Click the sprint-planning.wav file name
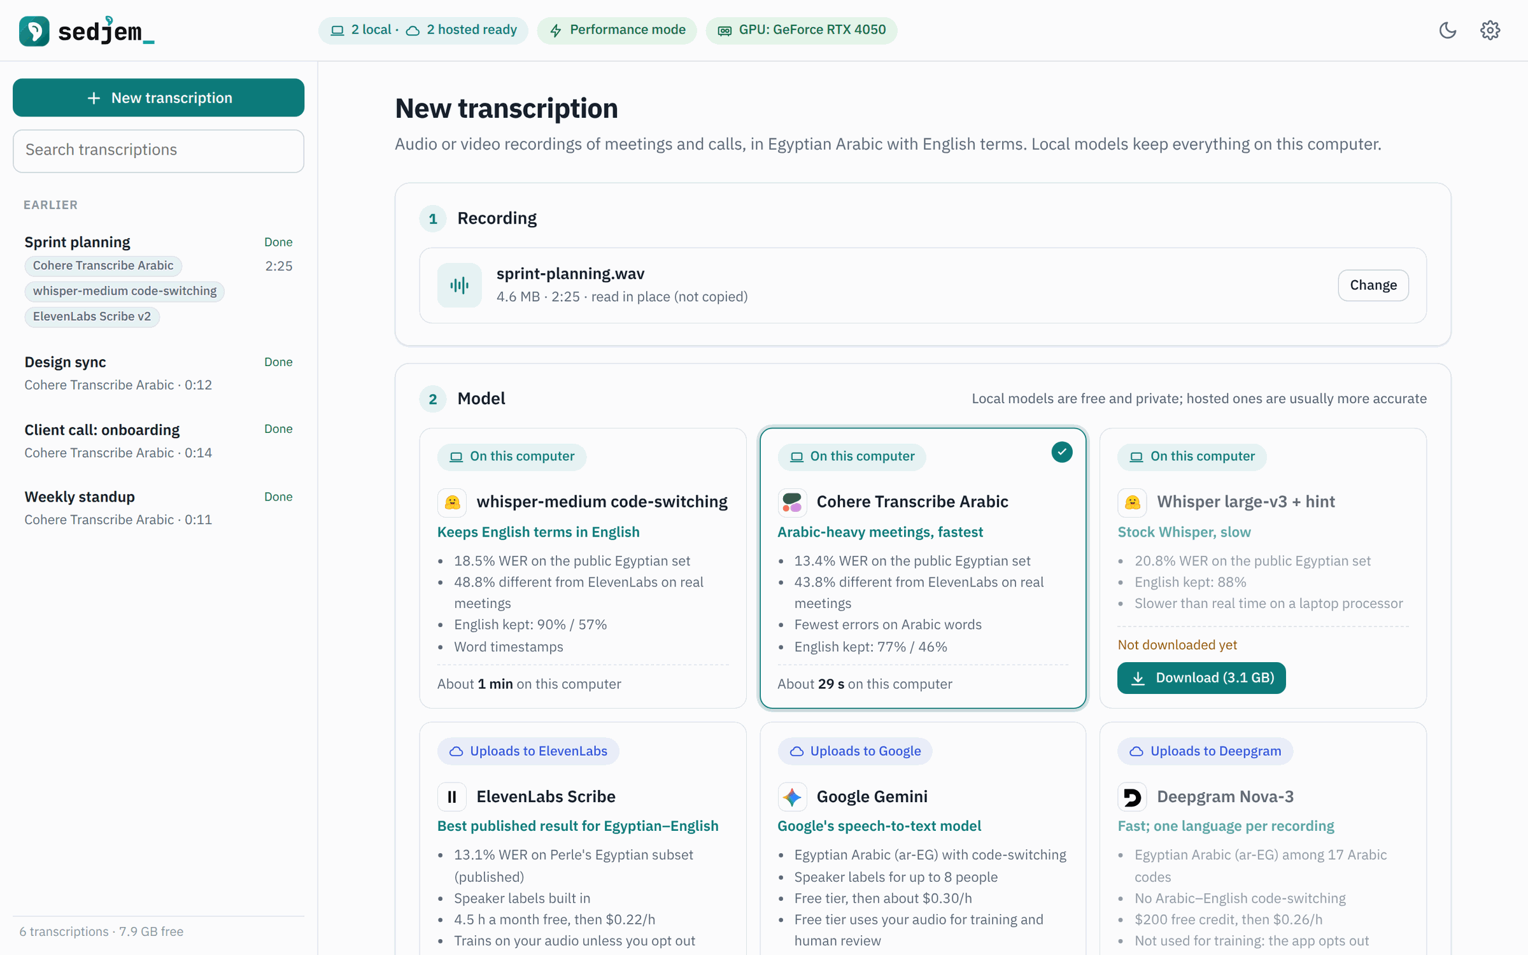This screenshot has height=955, width=1528. 570,274
